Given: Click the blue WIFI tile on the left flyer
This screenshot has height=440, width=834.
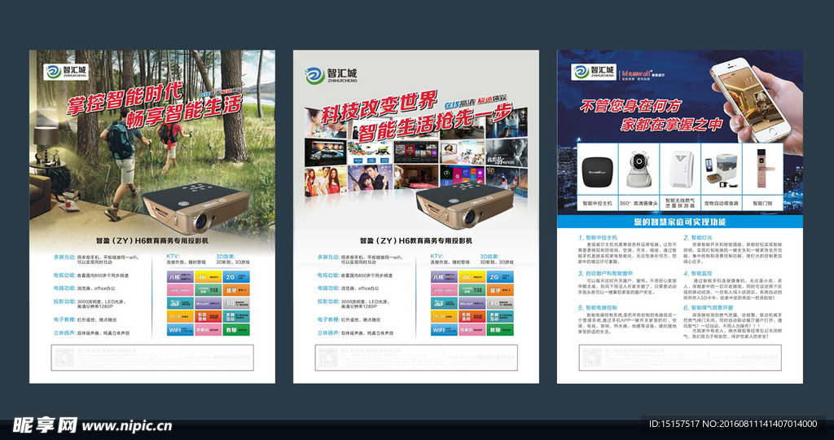Looking at the screenshot, I should coord(180,330).
